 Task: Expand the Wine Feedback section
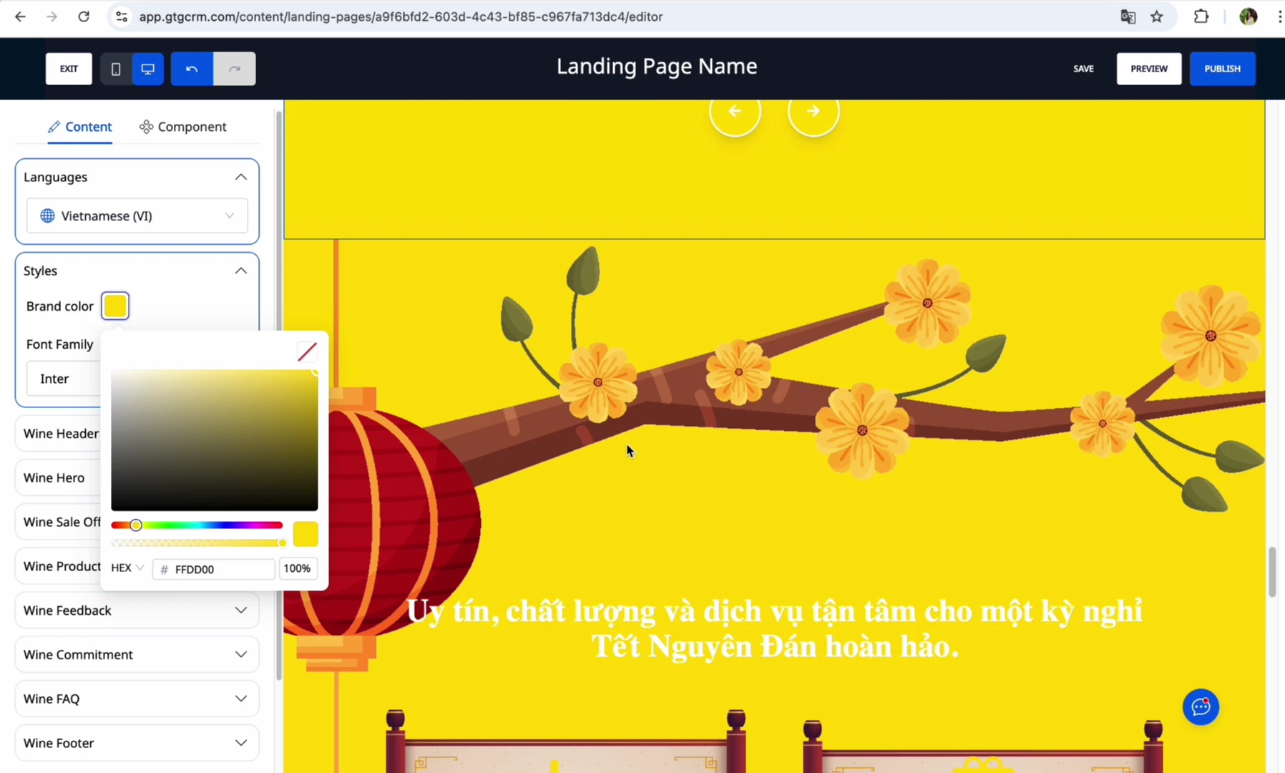pyautogui.click(x=137, y=611)
